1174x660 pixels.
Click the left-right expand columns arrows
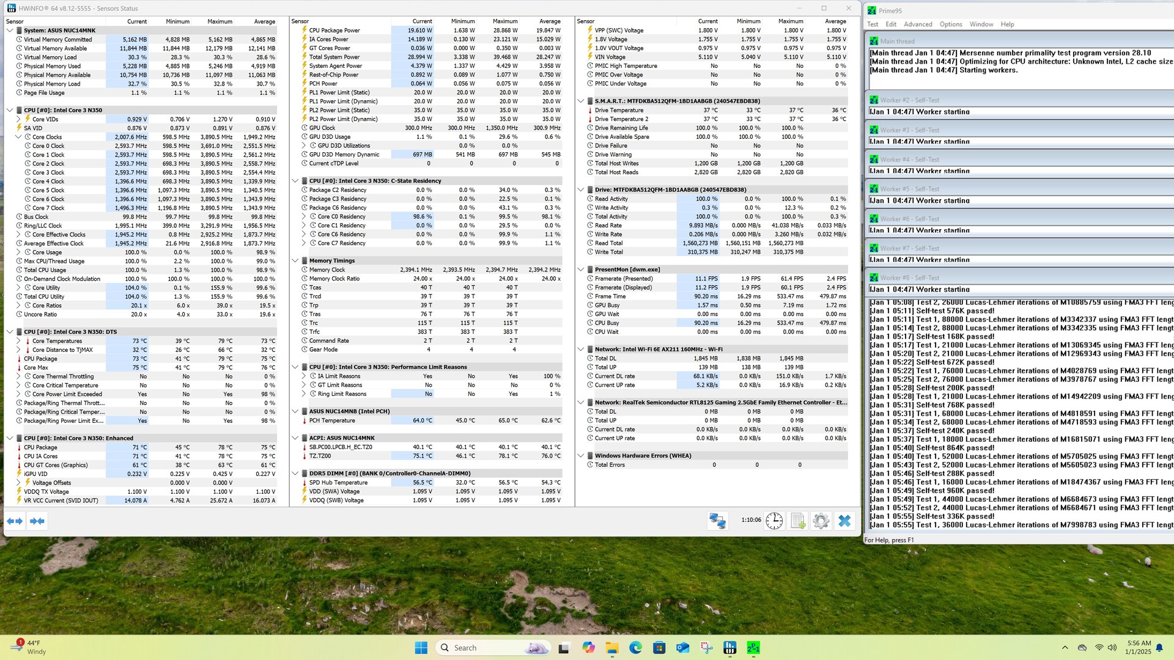(x=15, y=521)
